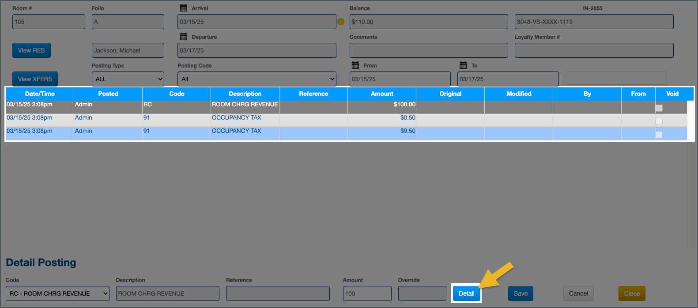Check Void box for ROOM CHRG REVENUE row
This screenshot has height=308, width=698.
pyautogui.click(x=659, y=108)
